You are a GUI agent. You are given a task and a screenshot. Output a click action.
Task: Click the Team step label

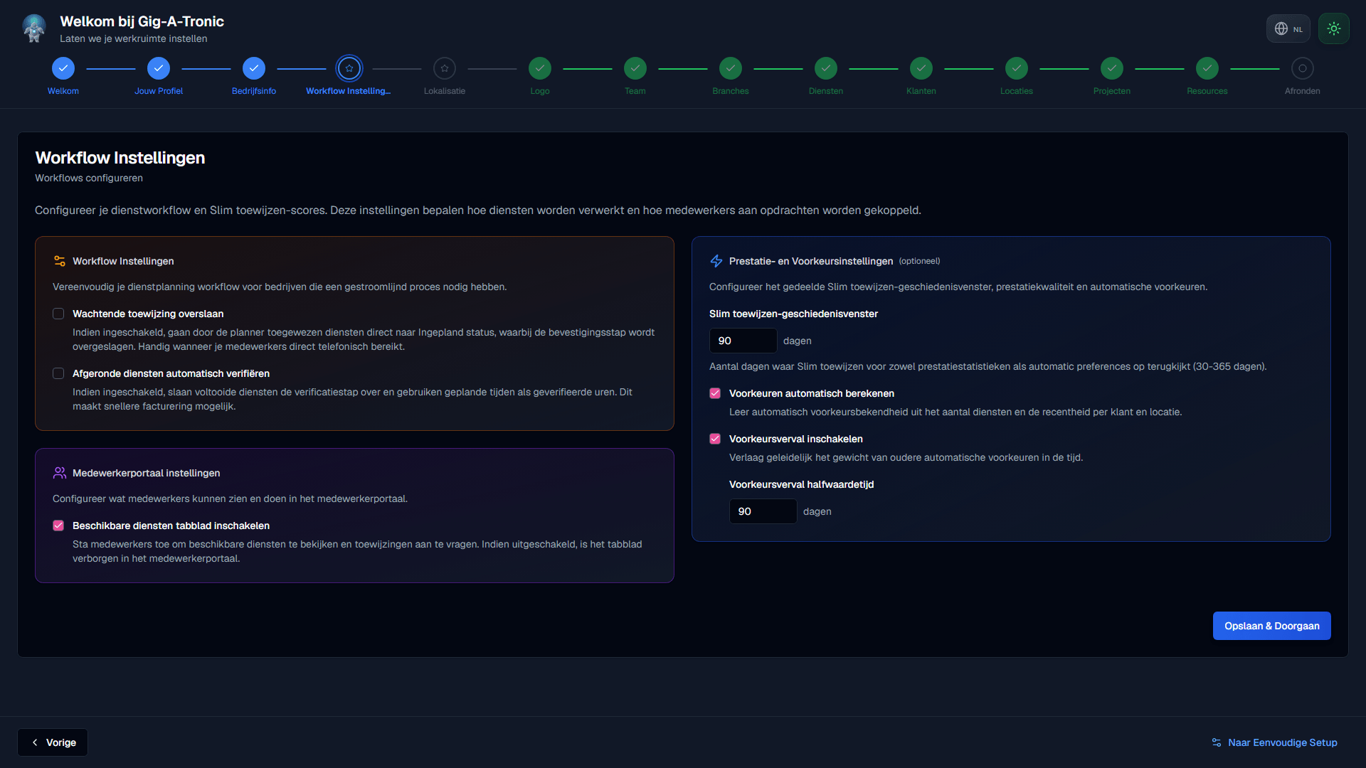[635, 91]
